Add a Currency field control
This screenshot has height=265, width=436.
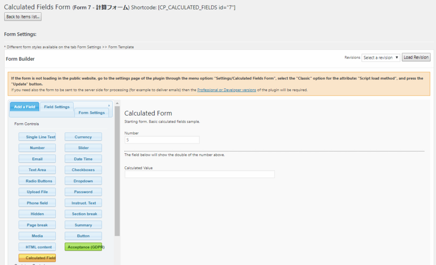coord(83,137)
